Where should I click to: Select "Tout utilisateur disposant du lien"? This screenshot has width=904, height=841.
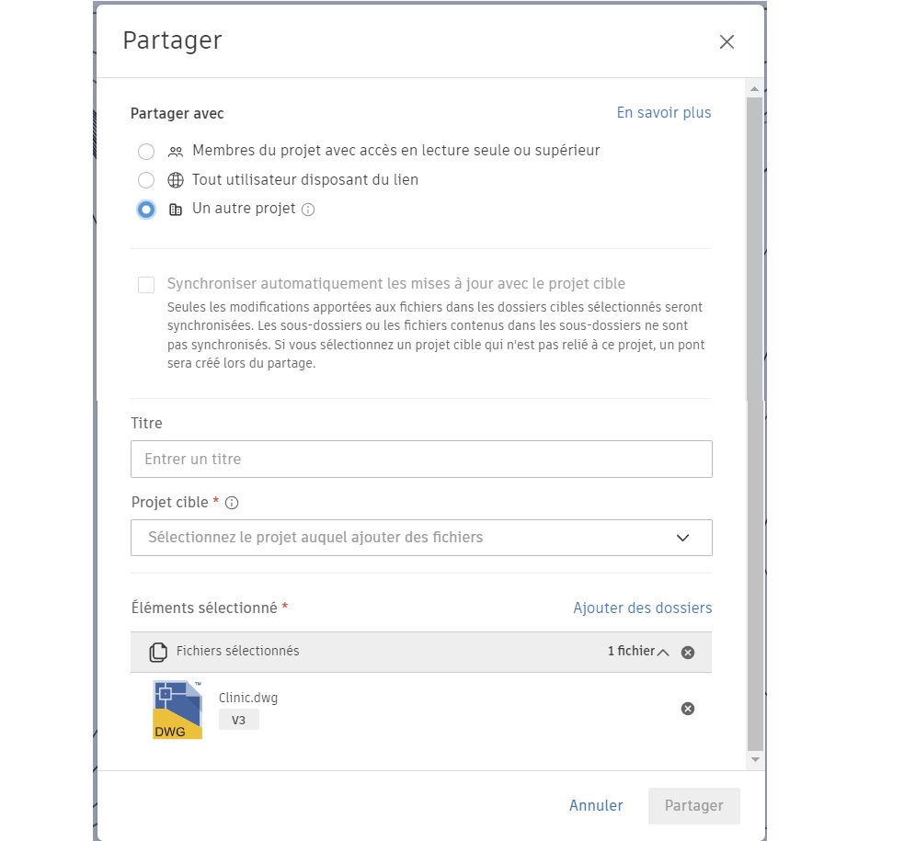tap(145, 179)
